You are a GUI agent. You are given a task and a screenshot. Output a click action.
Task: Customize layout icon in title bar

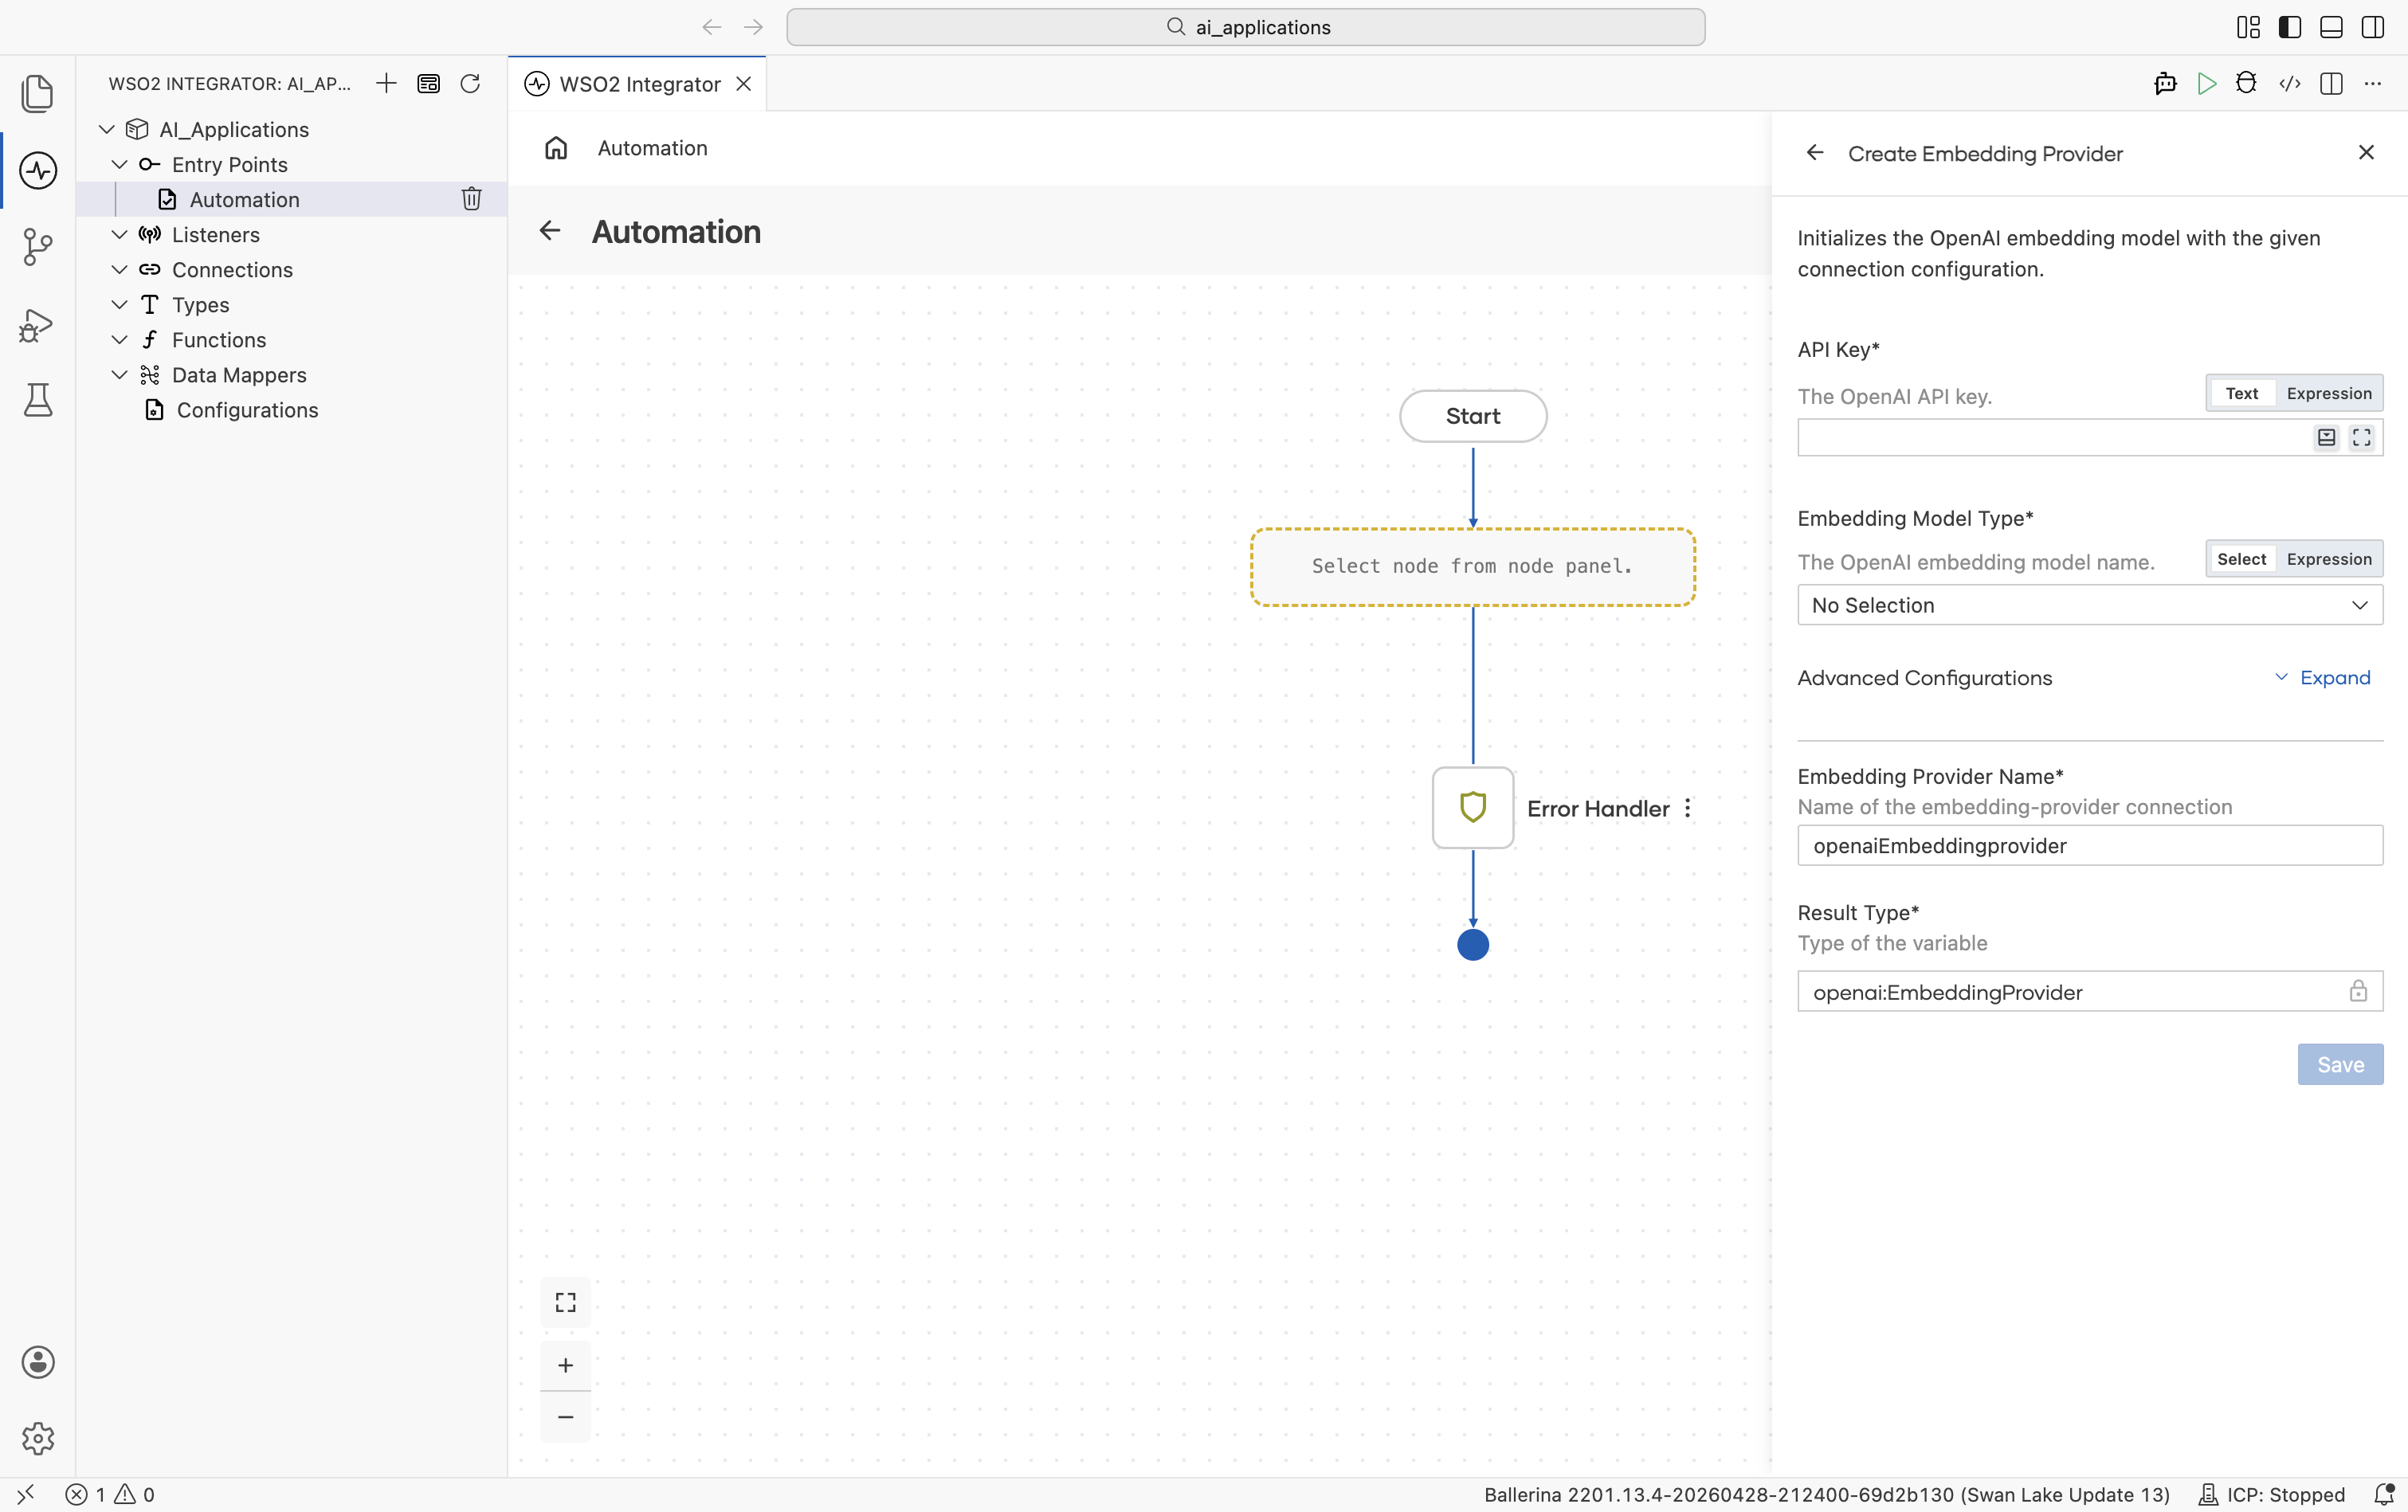click(x=2248, y=27)
